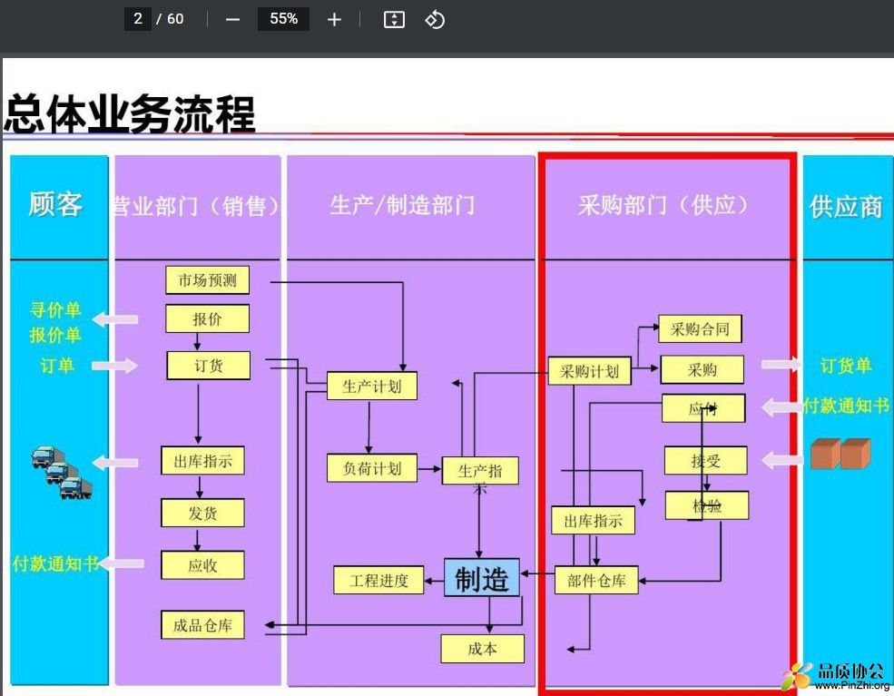Click 出库指示 box in the sales column
The image size is (894, 696).
203,461
